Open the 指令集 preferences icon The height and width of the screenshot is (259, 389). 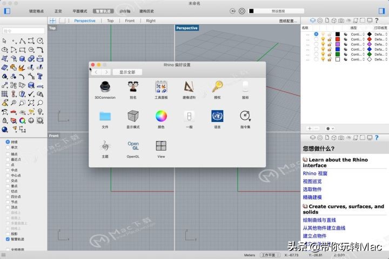[245, 116]
